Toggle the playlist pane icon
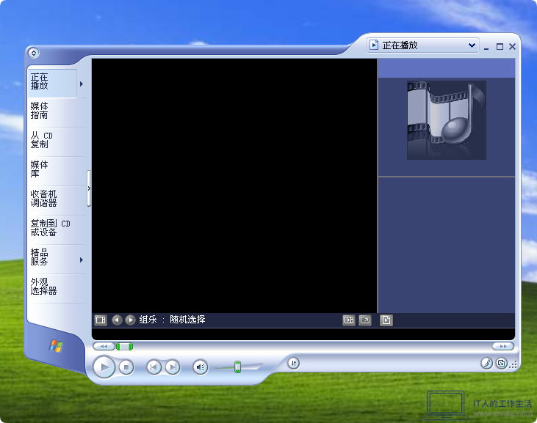Image resolution: width=537 pixels, height=423 pixels. tap(386, 320)
